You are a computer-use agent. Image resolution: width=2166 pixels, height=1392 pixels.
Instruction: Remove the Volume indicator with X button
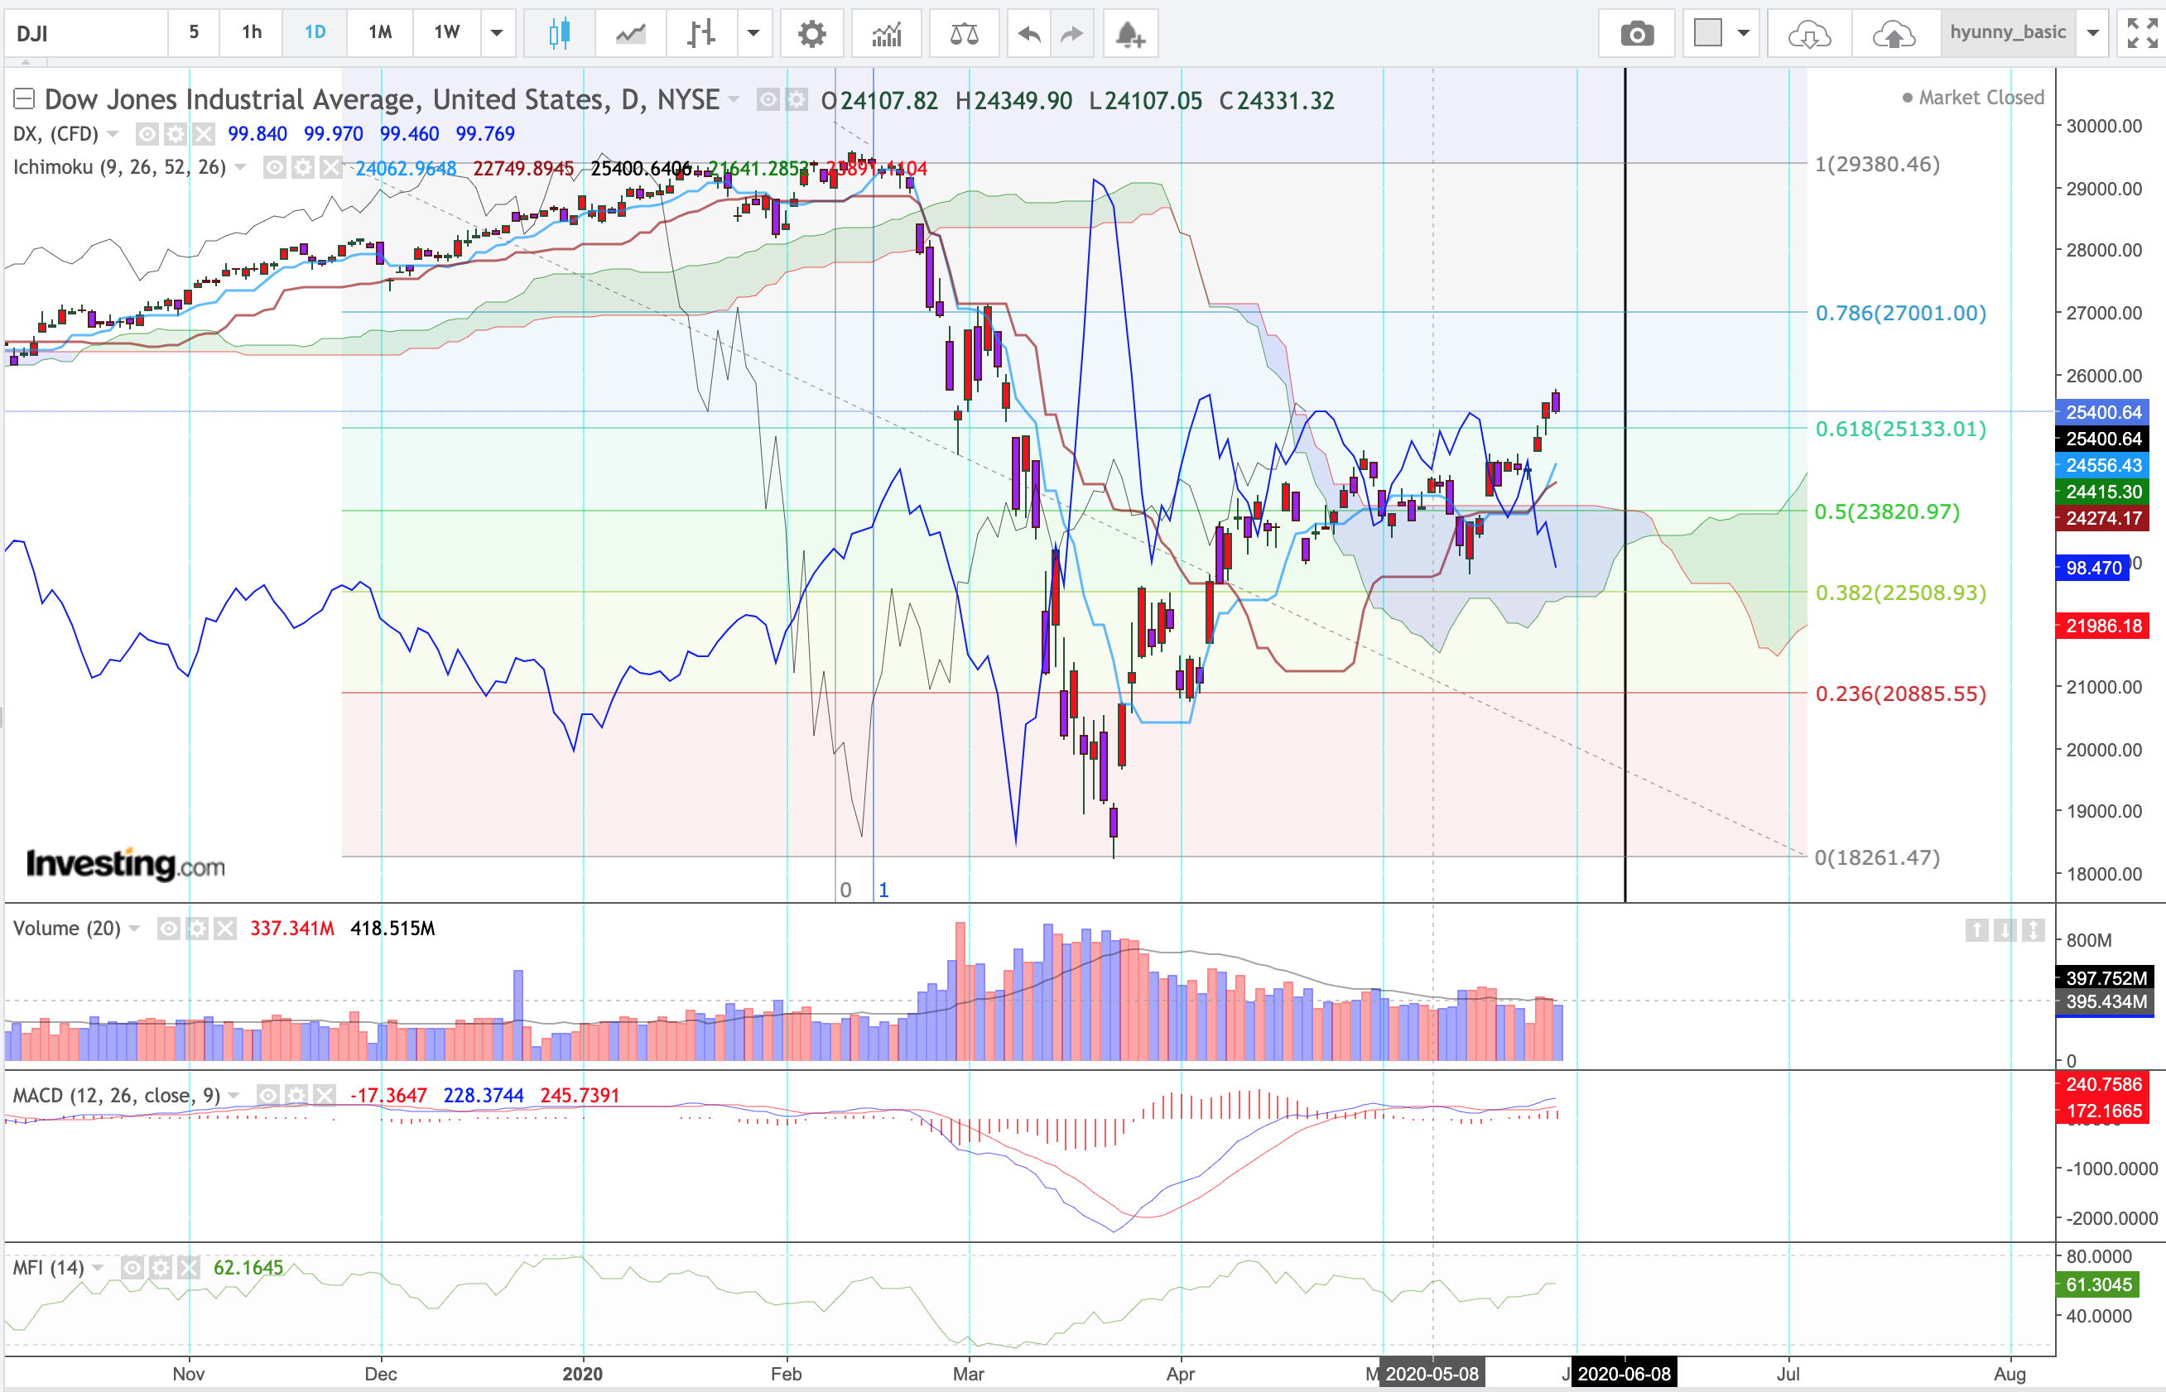[x=225, y=929]
